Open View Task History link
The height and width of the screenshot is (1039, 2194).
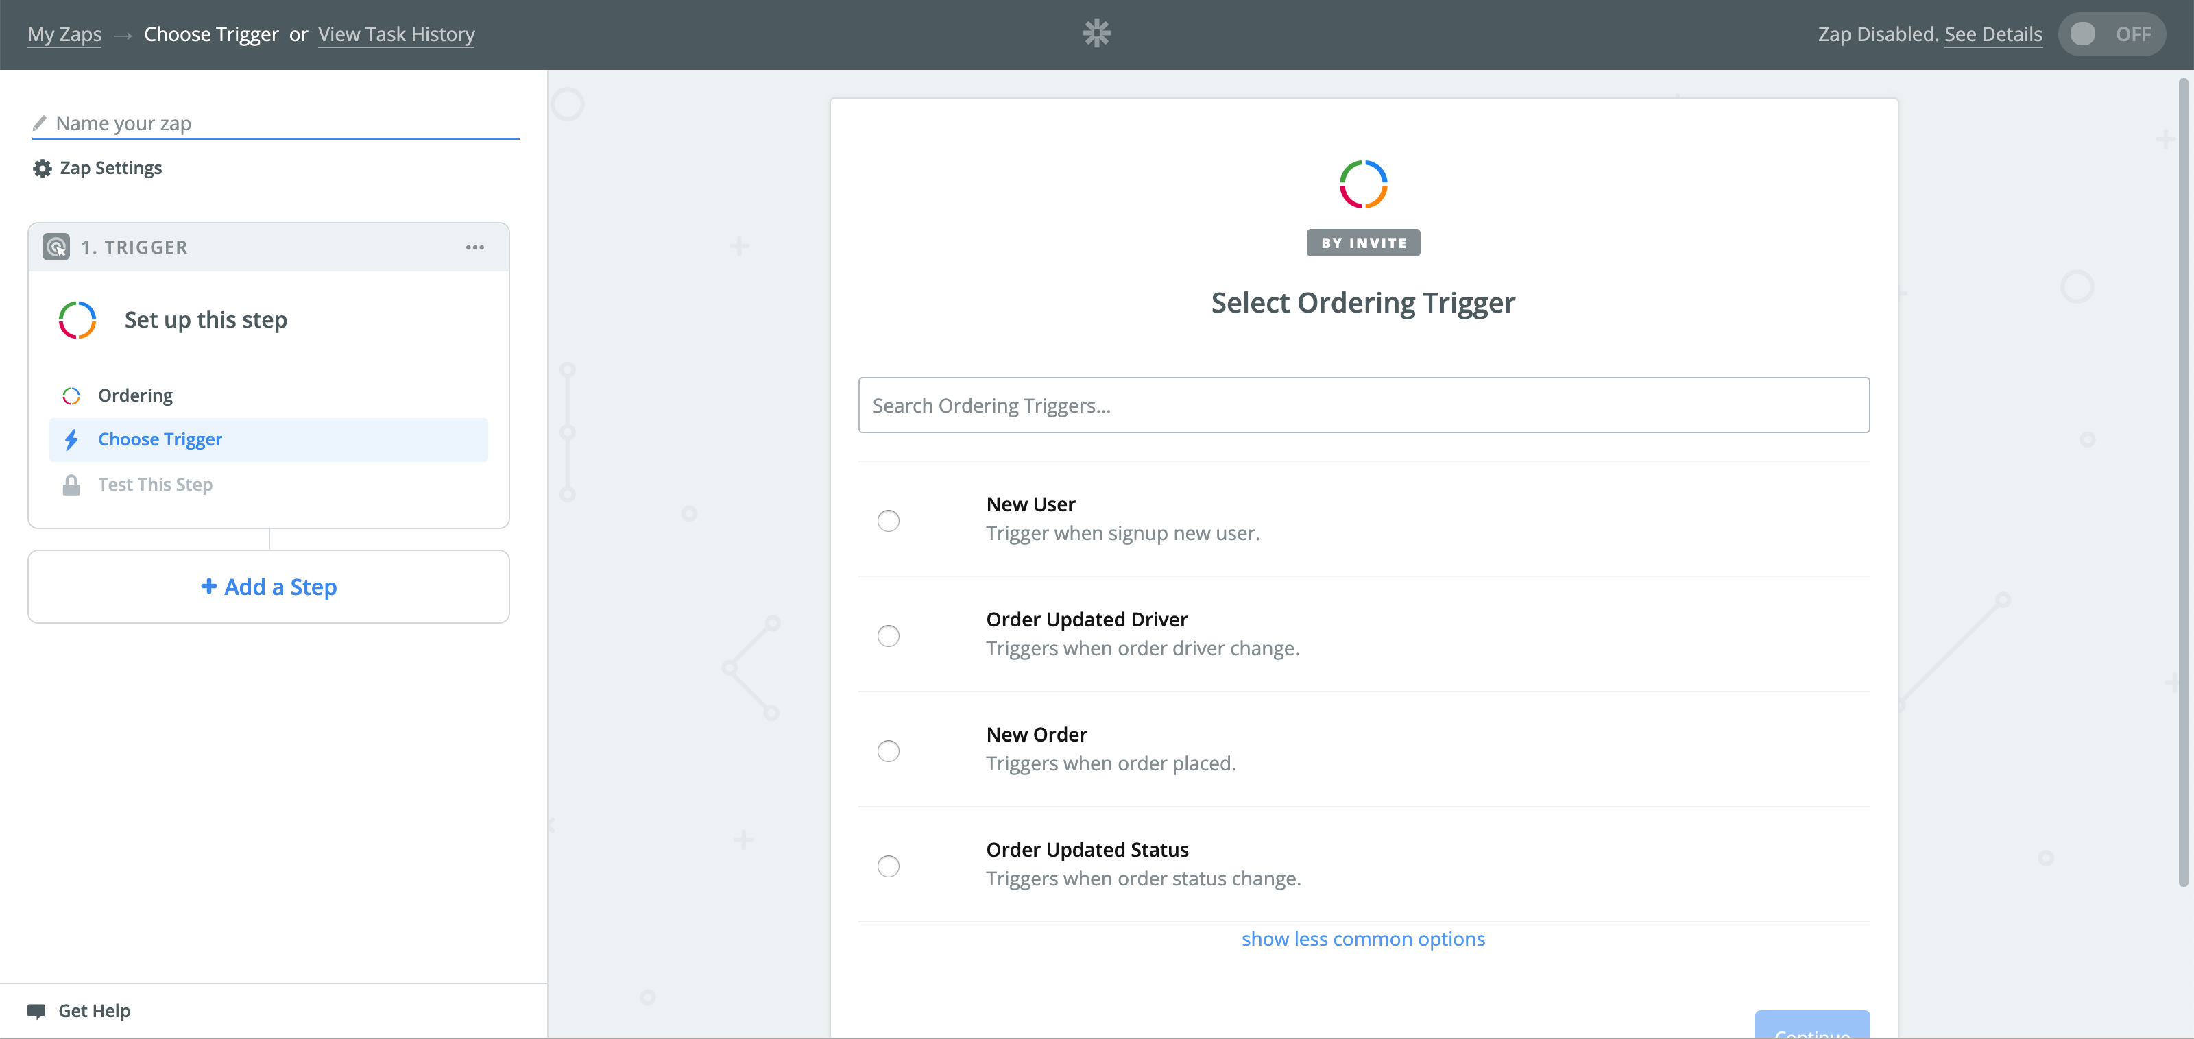point(396,34)
